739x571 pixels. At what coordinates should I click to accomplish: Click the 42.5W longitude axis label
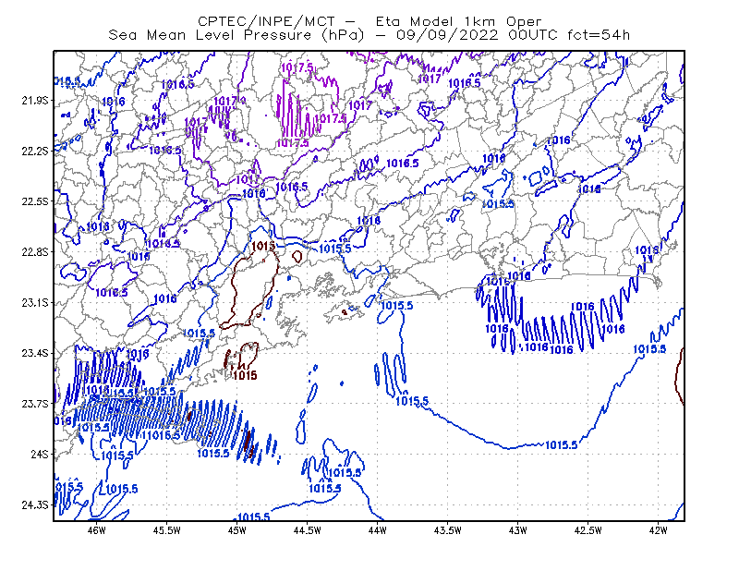click(588, 530)
